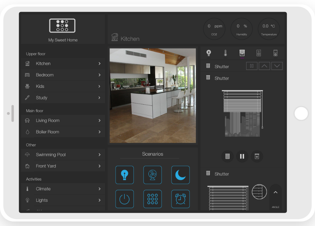Activate the fan scenario

pyautogui.click(x=152, y=175)
